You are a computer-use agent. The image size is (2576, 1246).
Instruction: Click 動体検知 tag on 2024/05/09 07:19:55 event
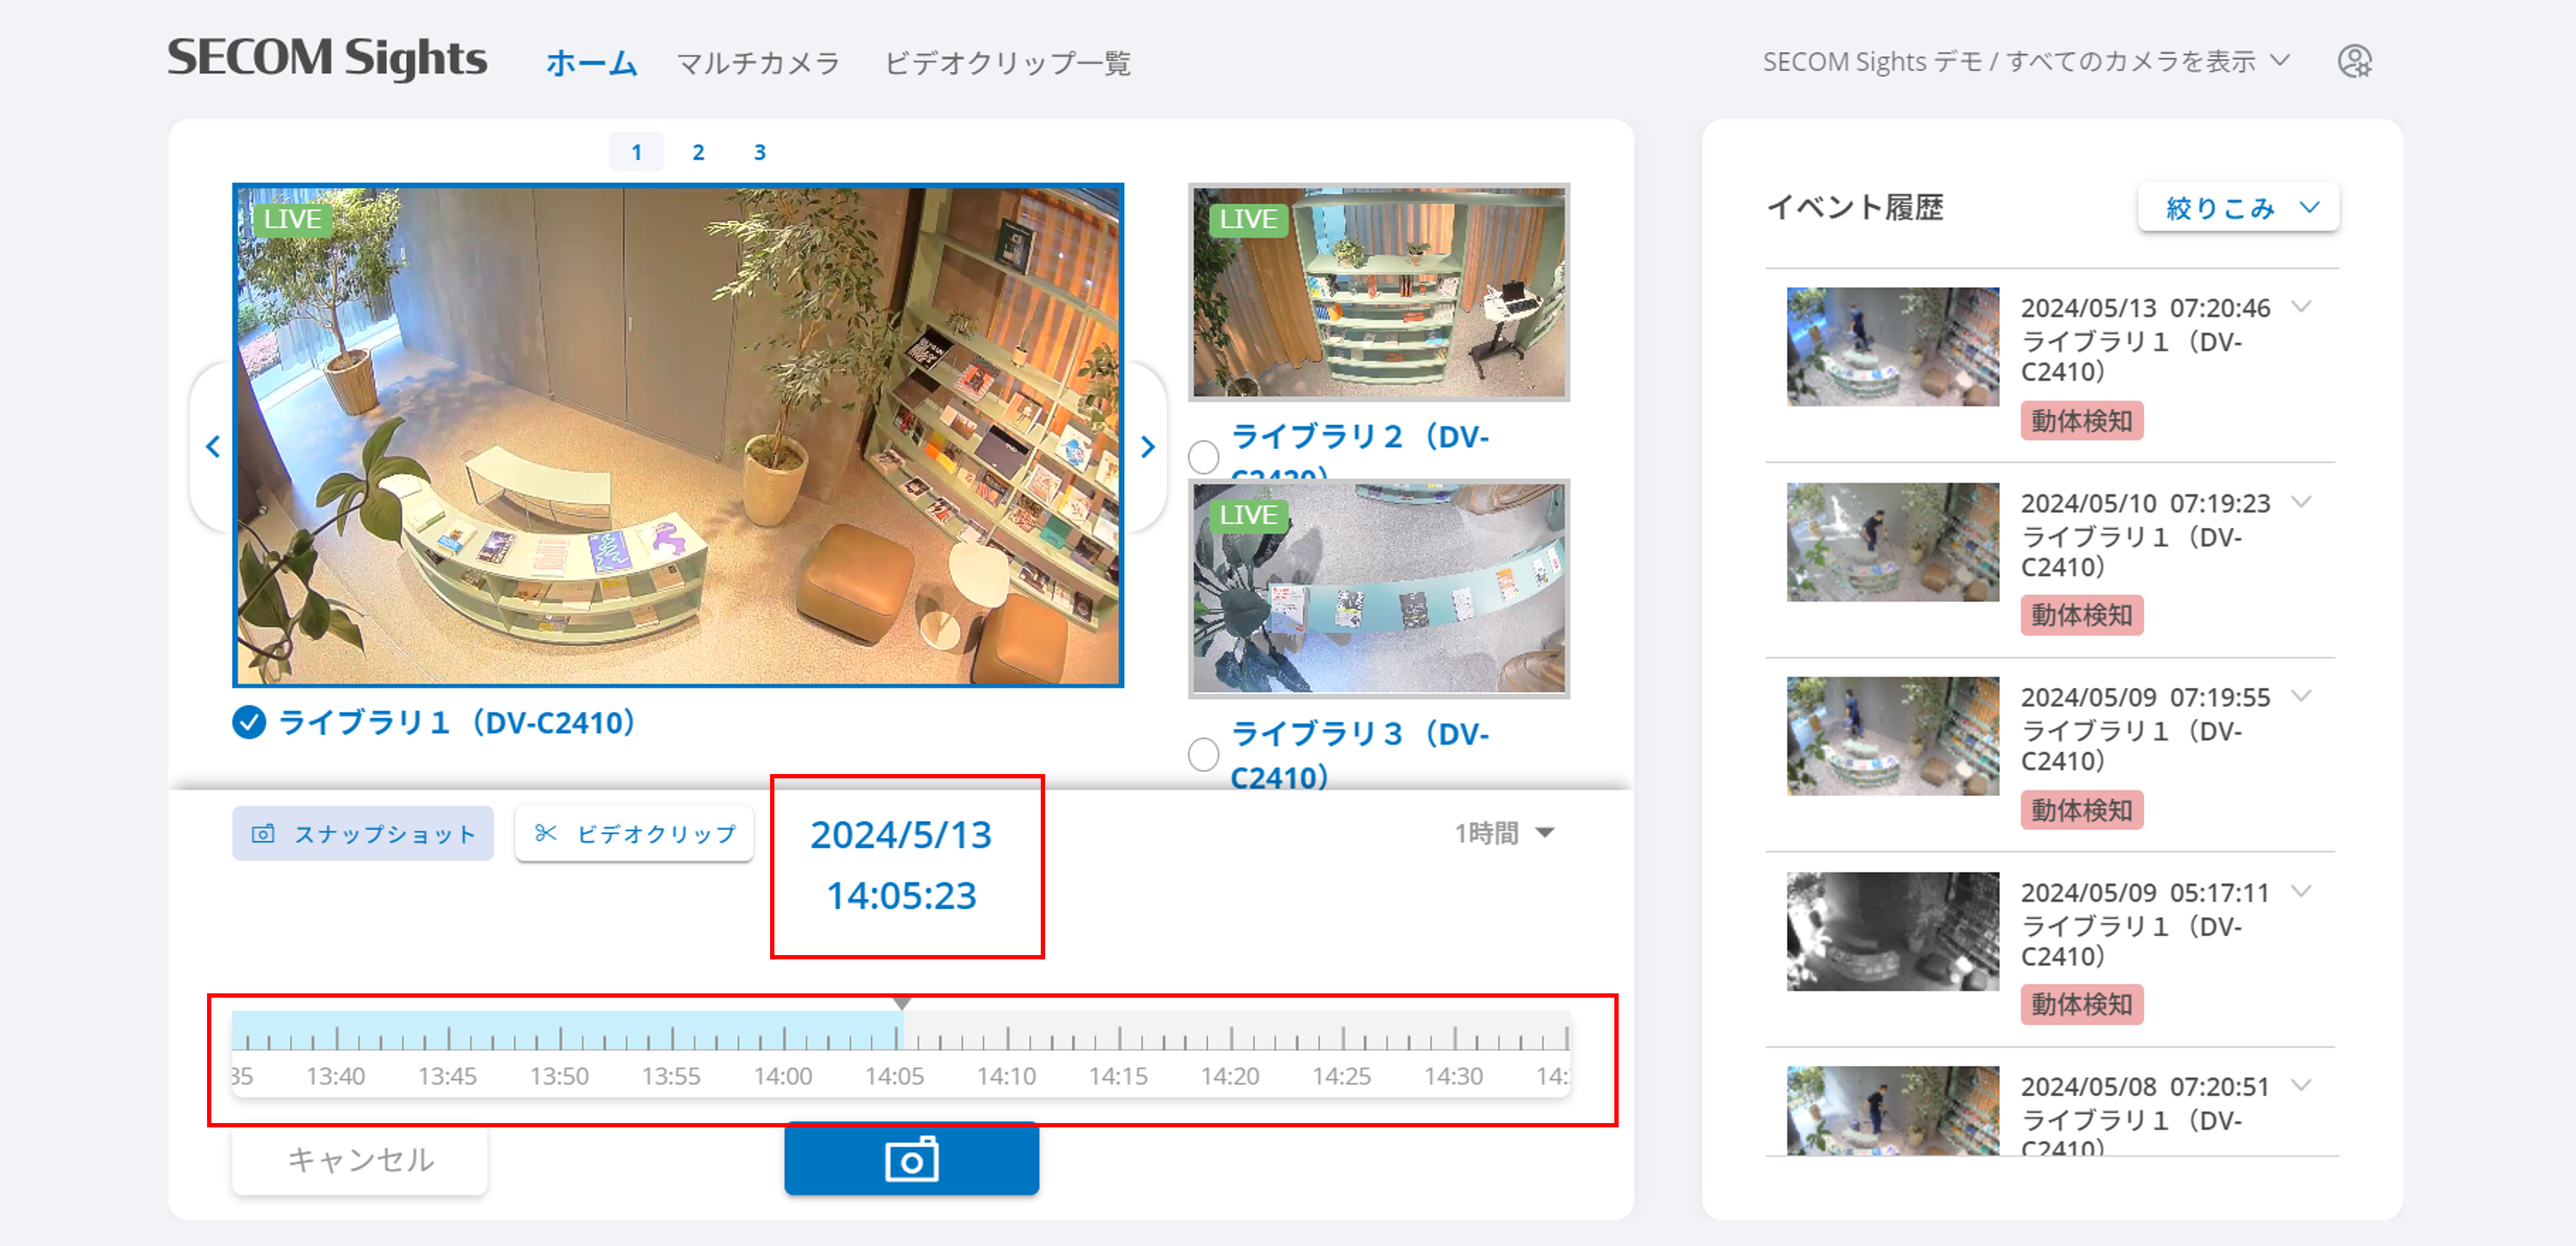(x=2082, y=809)
